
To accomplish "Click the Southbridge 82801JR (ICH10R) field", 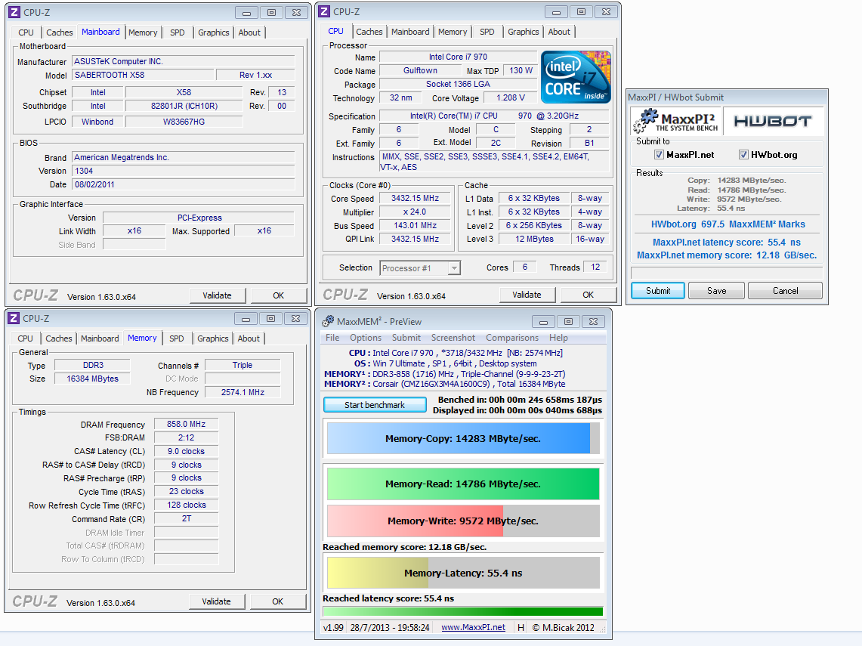I will 184,106.
